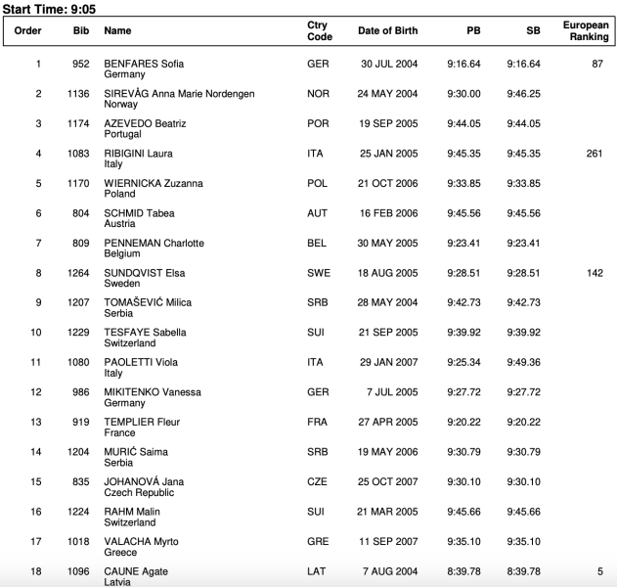
Task: Select TOMAŠEVIĆ Milica's name
Action: 148,303
